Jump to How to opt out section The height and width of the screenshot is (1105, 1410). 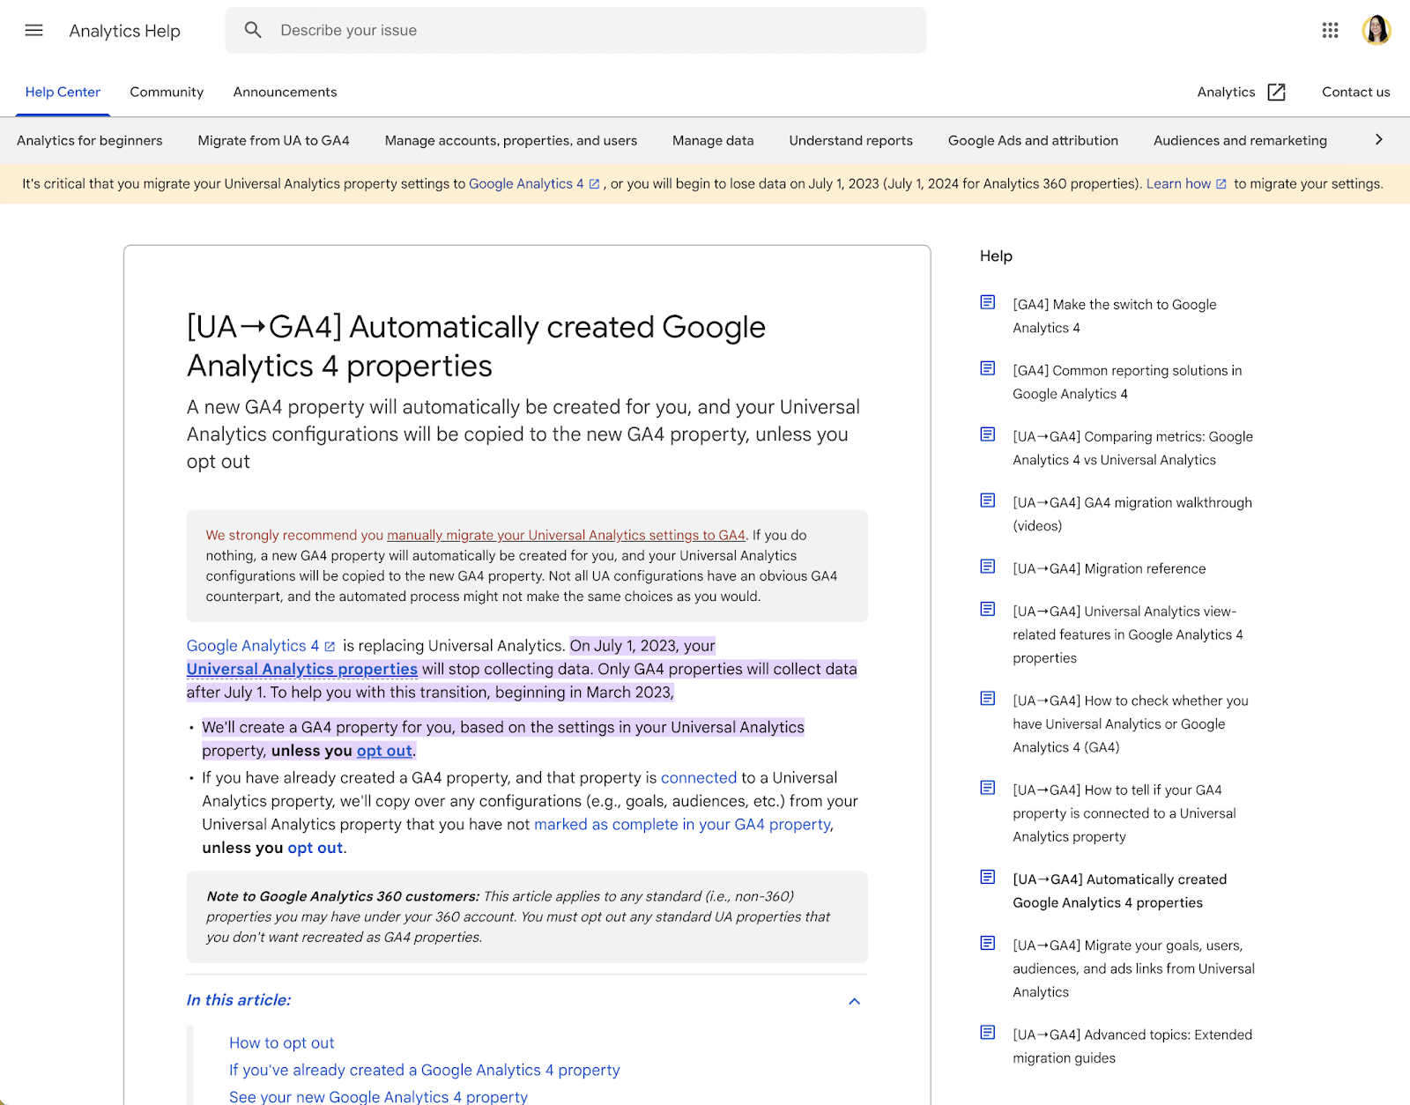[282, 1043]
